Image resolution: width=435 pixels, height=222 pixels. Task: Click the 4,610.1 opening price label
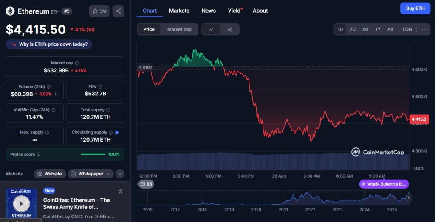coord(146,67)
